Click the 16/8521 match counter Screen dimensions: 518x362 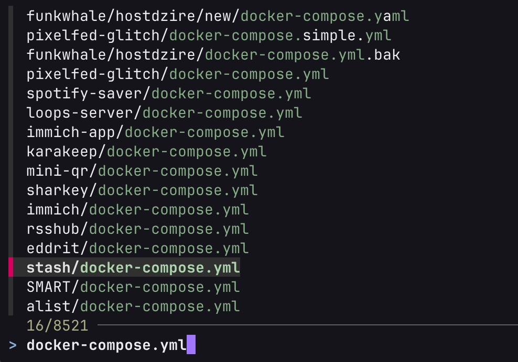click(x=57, y=326)
